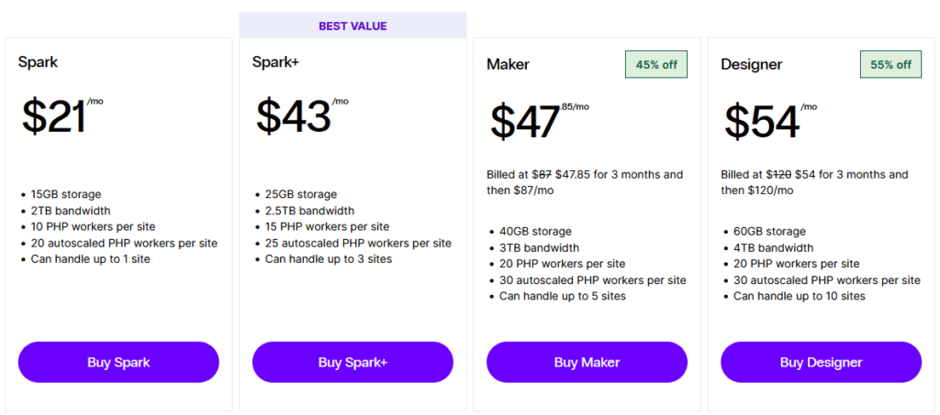Click the 2.5TB bandwidth feature line
Image resolution: width=940 pixels, height=415 pixels.
309,211
